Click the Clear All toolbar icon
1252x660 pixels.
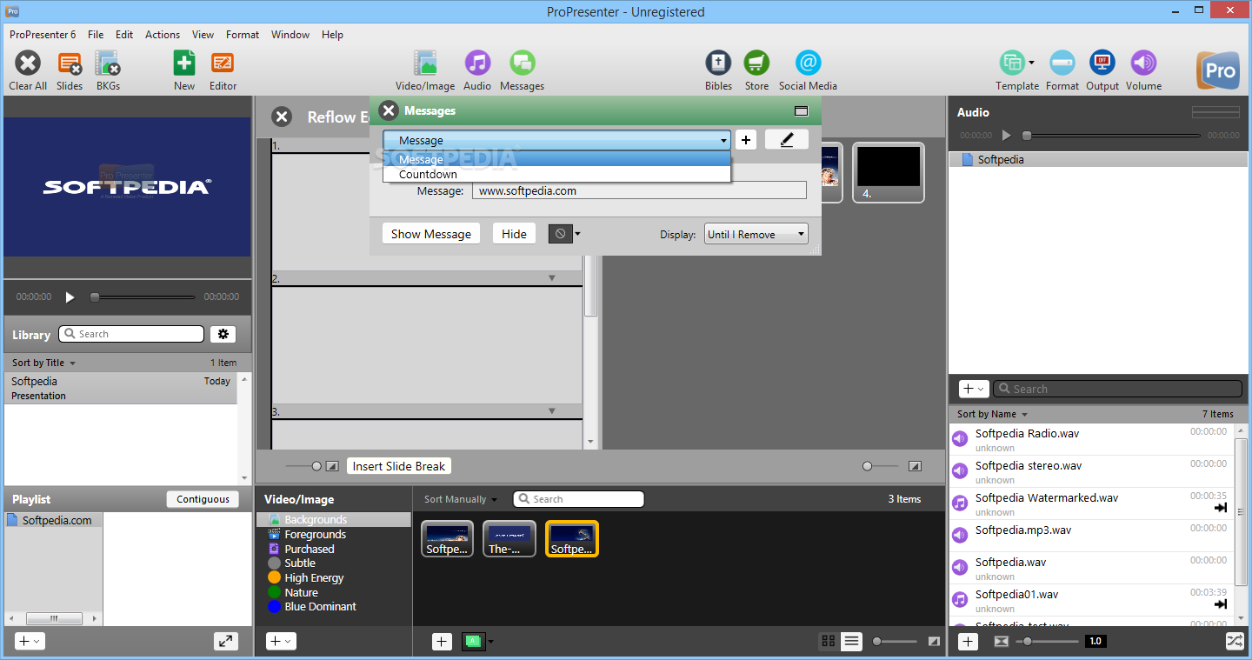pos(28,70)
